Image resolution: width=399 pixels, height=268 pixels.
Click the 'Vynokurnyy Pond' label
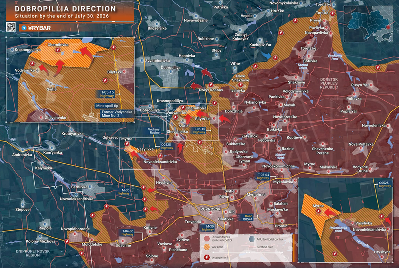point(335,57)
